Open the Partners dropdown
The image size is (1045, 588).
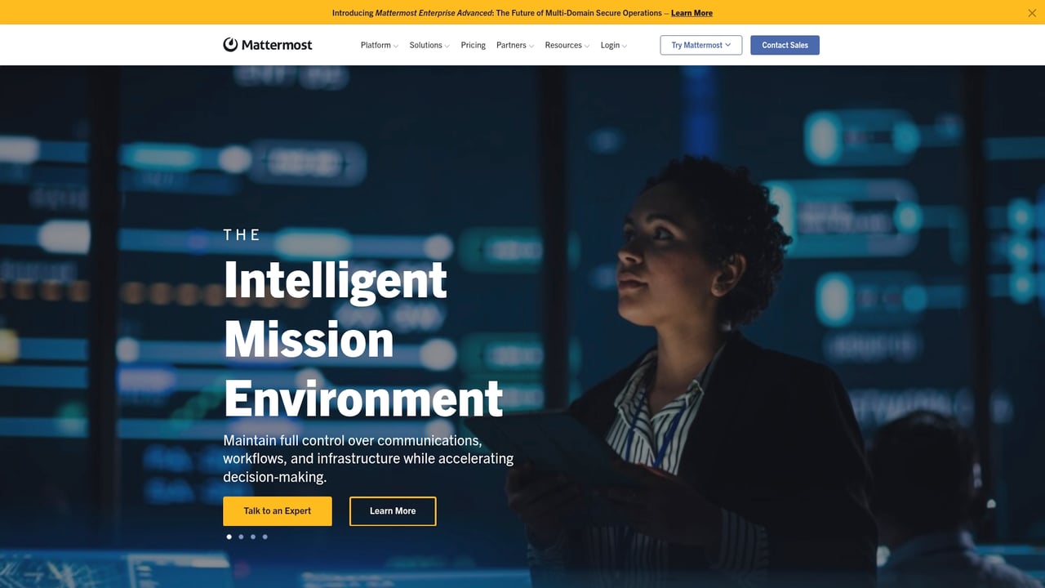coord(514,45)
